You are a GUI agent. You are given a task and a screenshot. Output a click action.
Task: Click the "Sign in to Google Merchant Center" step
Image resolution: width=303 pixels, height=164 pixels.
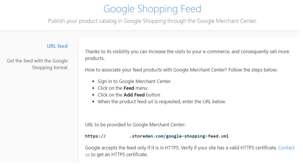(134, 82)
